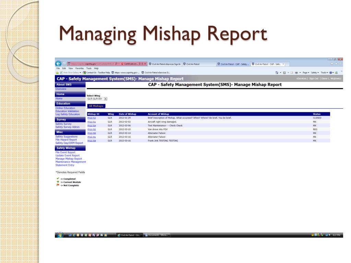Click the browser Back arrow button
The height and width of the screenshot is (263, 351).
click(58, 64)
